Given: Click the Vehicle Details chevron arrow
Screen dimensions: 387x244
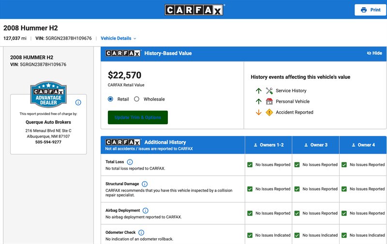Looking at the screenshot, I should (x=135, y=39).
